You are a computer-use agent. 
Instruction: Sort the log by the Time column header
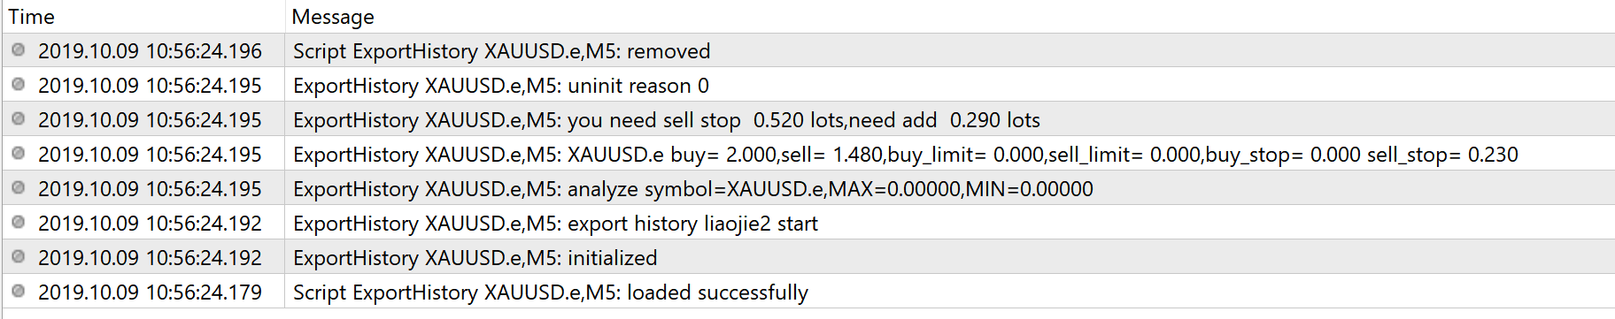143,17
